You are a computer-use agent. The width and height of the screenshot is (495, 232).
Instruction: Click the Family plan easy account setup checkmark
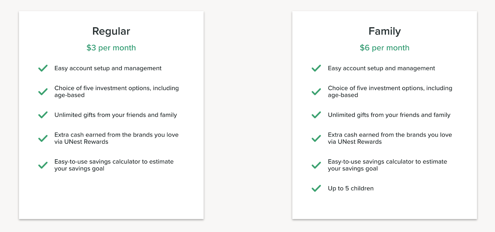(316, 68)
